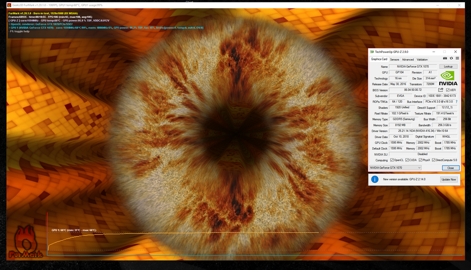Click the Bus Interface value PCIe x16 3.0
The width and height of the screenshot is (471, 270).
(439, 102)
